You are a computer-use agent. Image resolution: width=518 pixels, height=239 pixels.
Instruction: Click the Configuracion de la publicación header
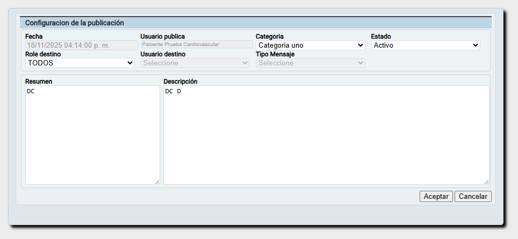[x=75, y=23]
